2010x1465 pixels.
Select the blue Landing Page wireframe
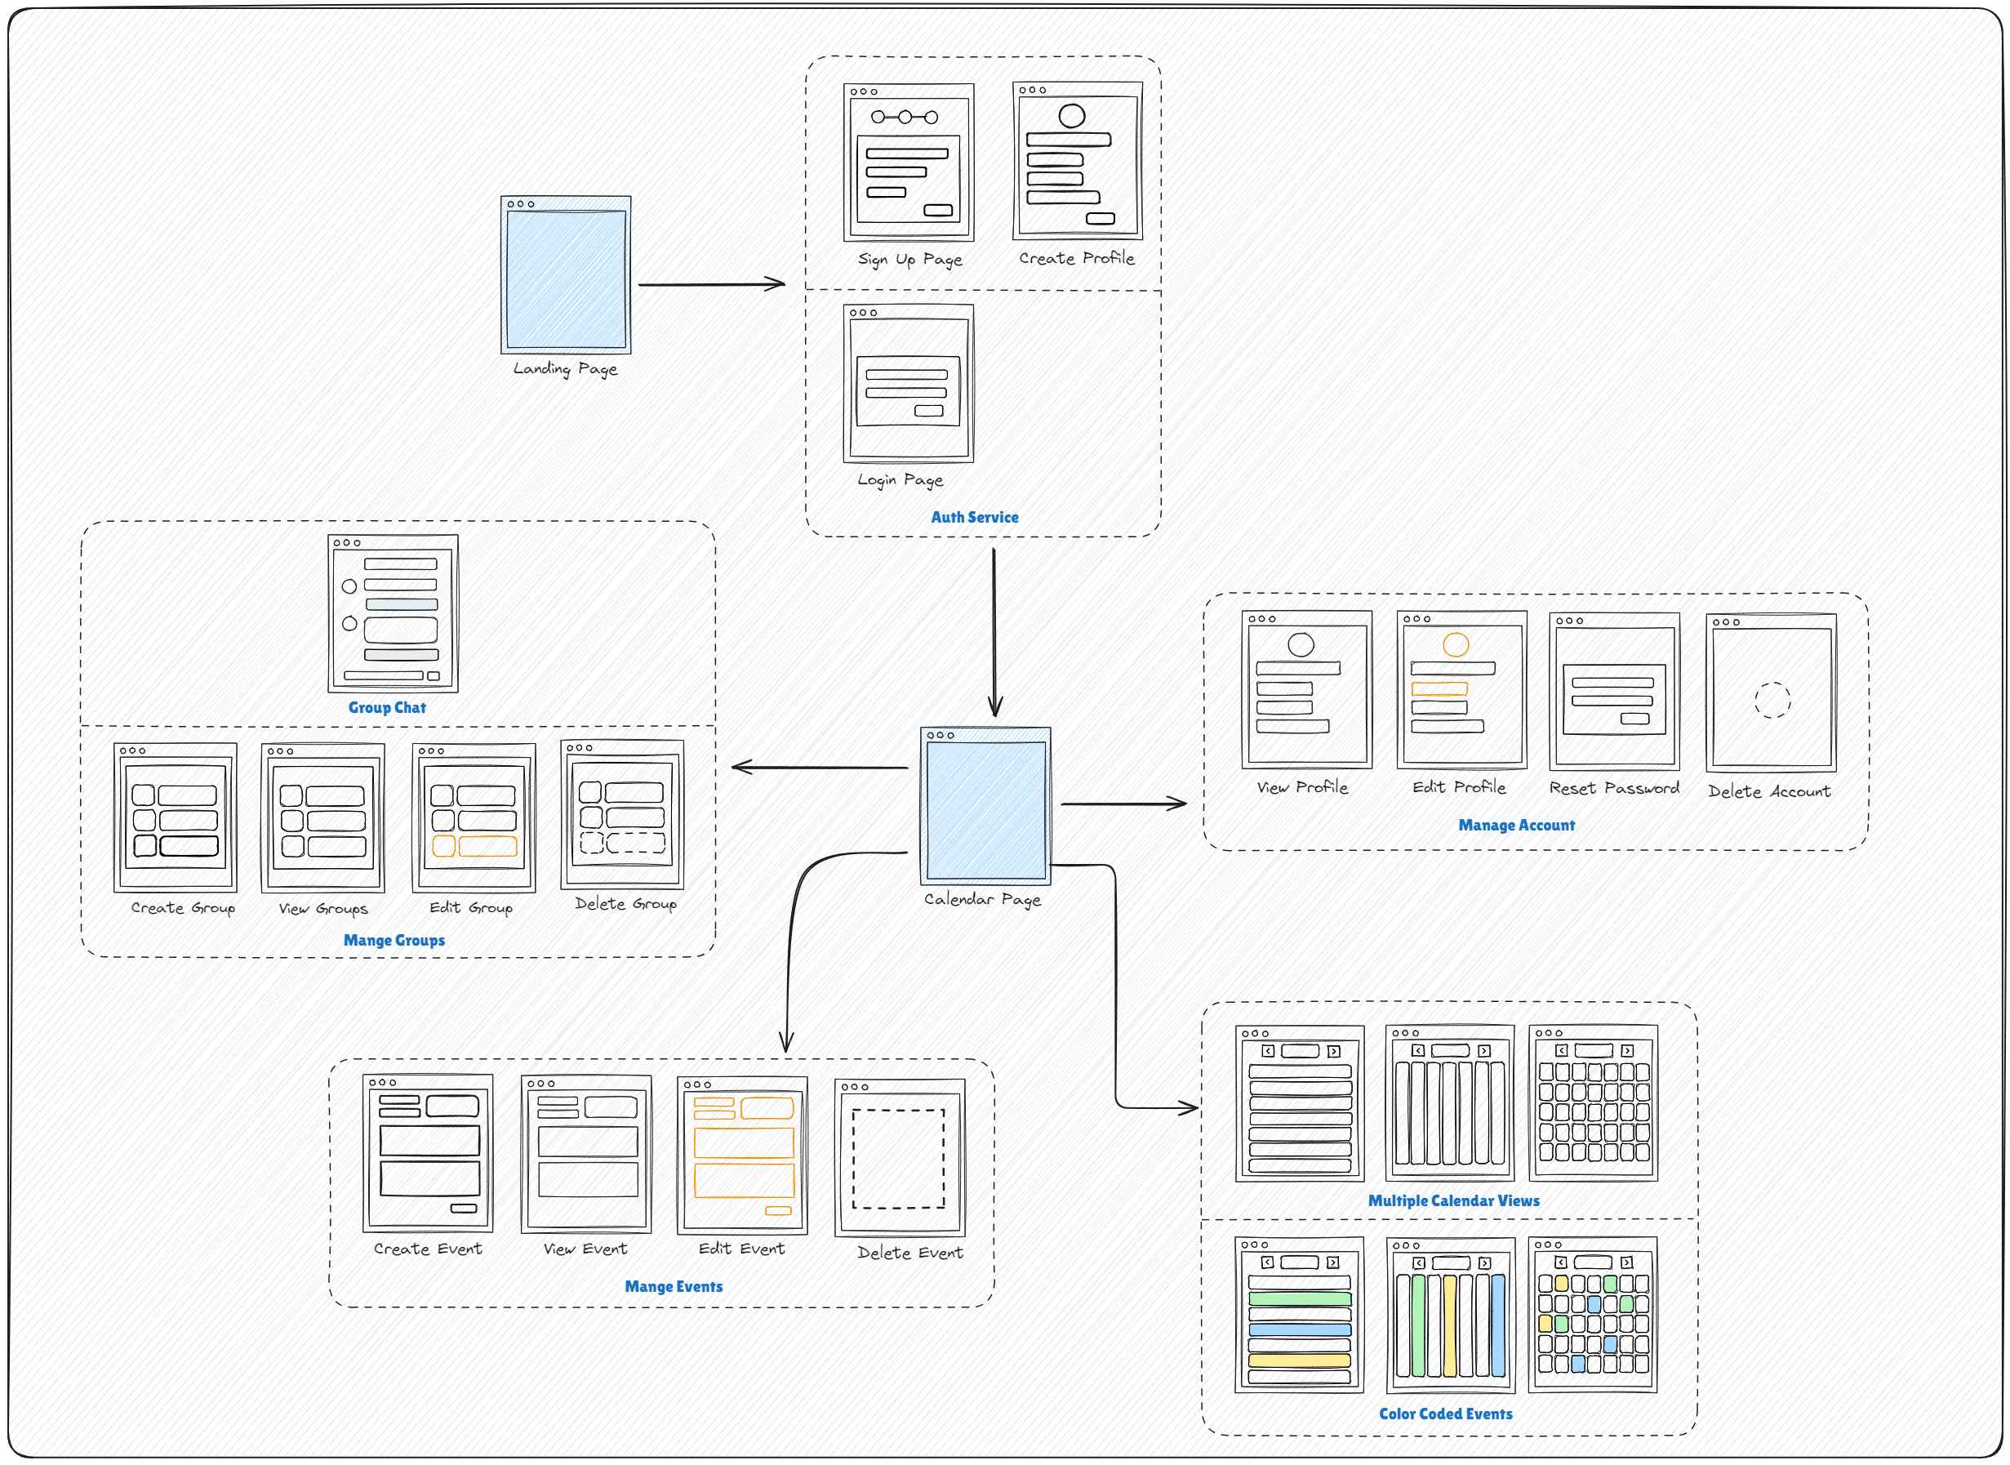[x=566, y=275]
